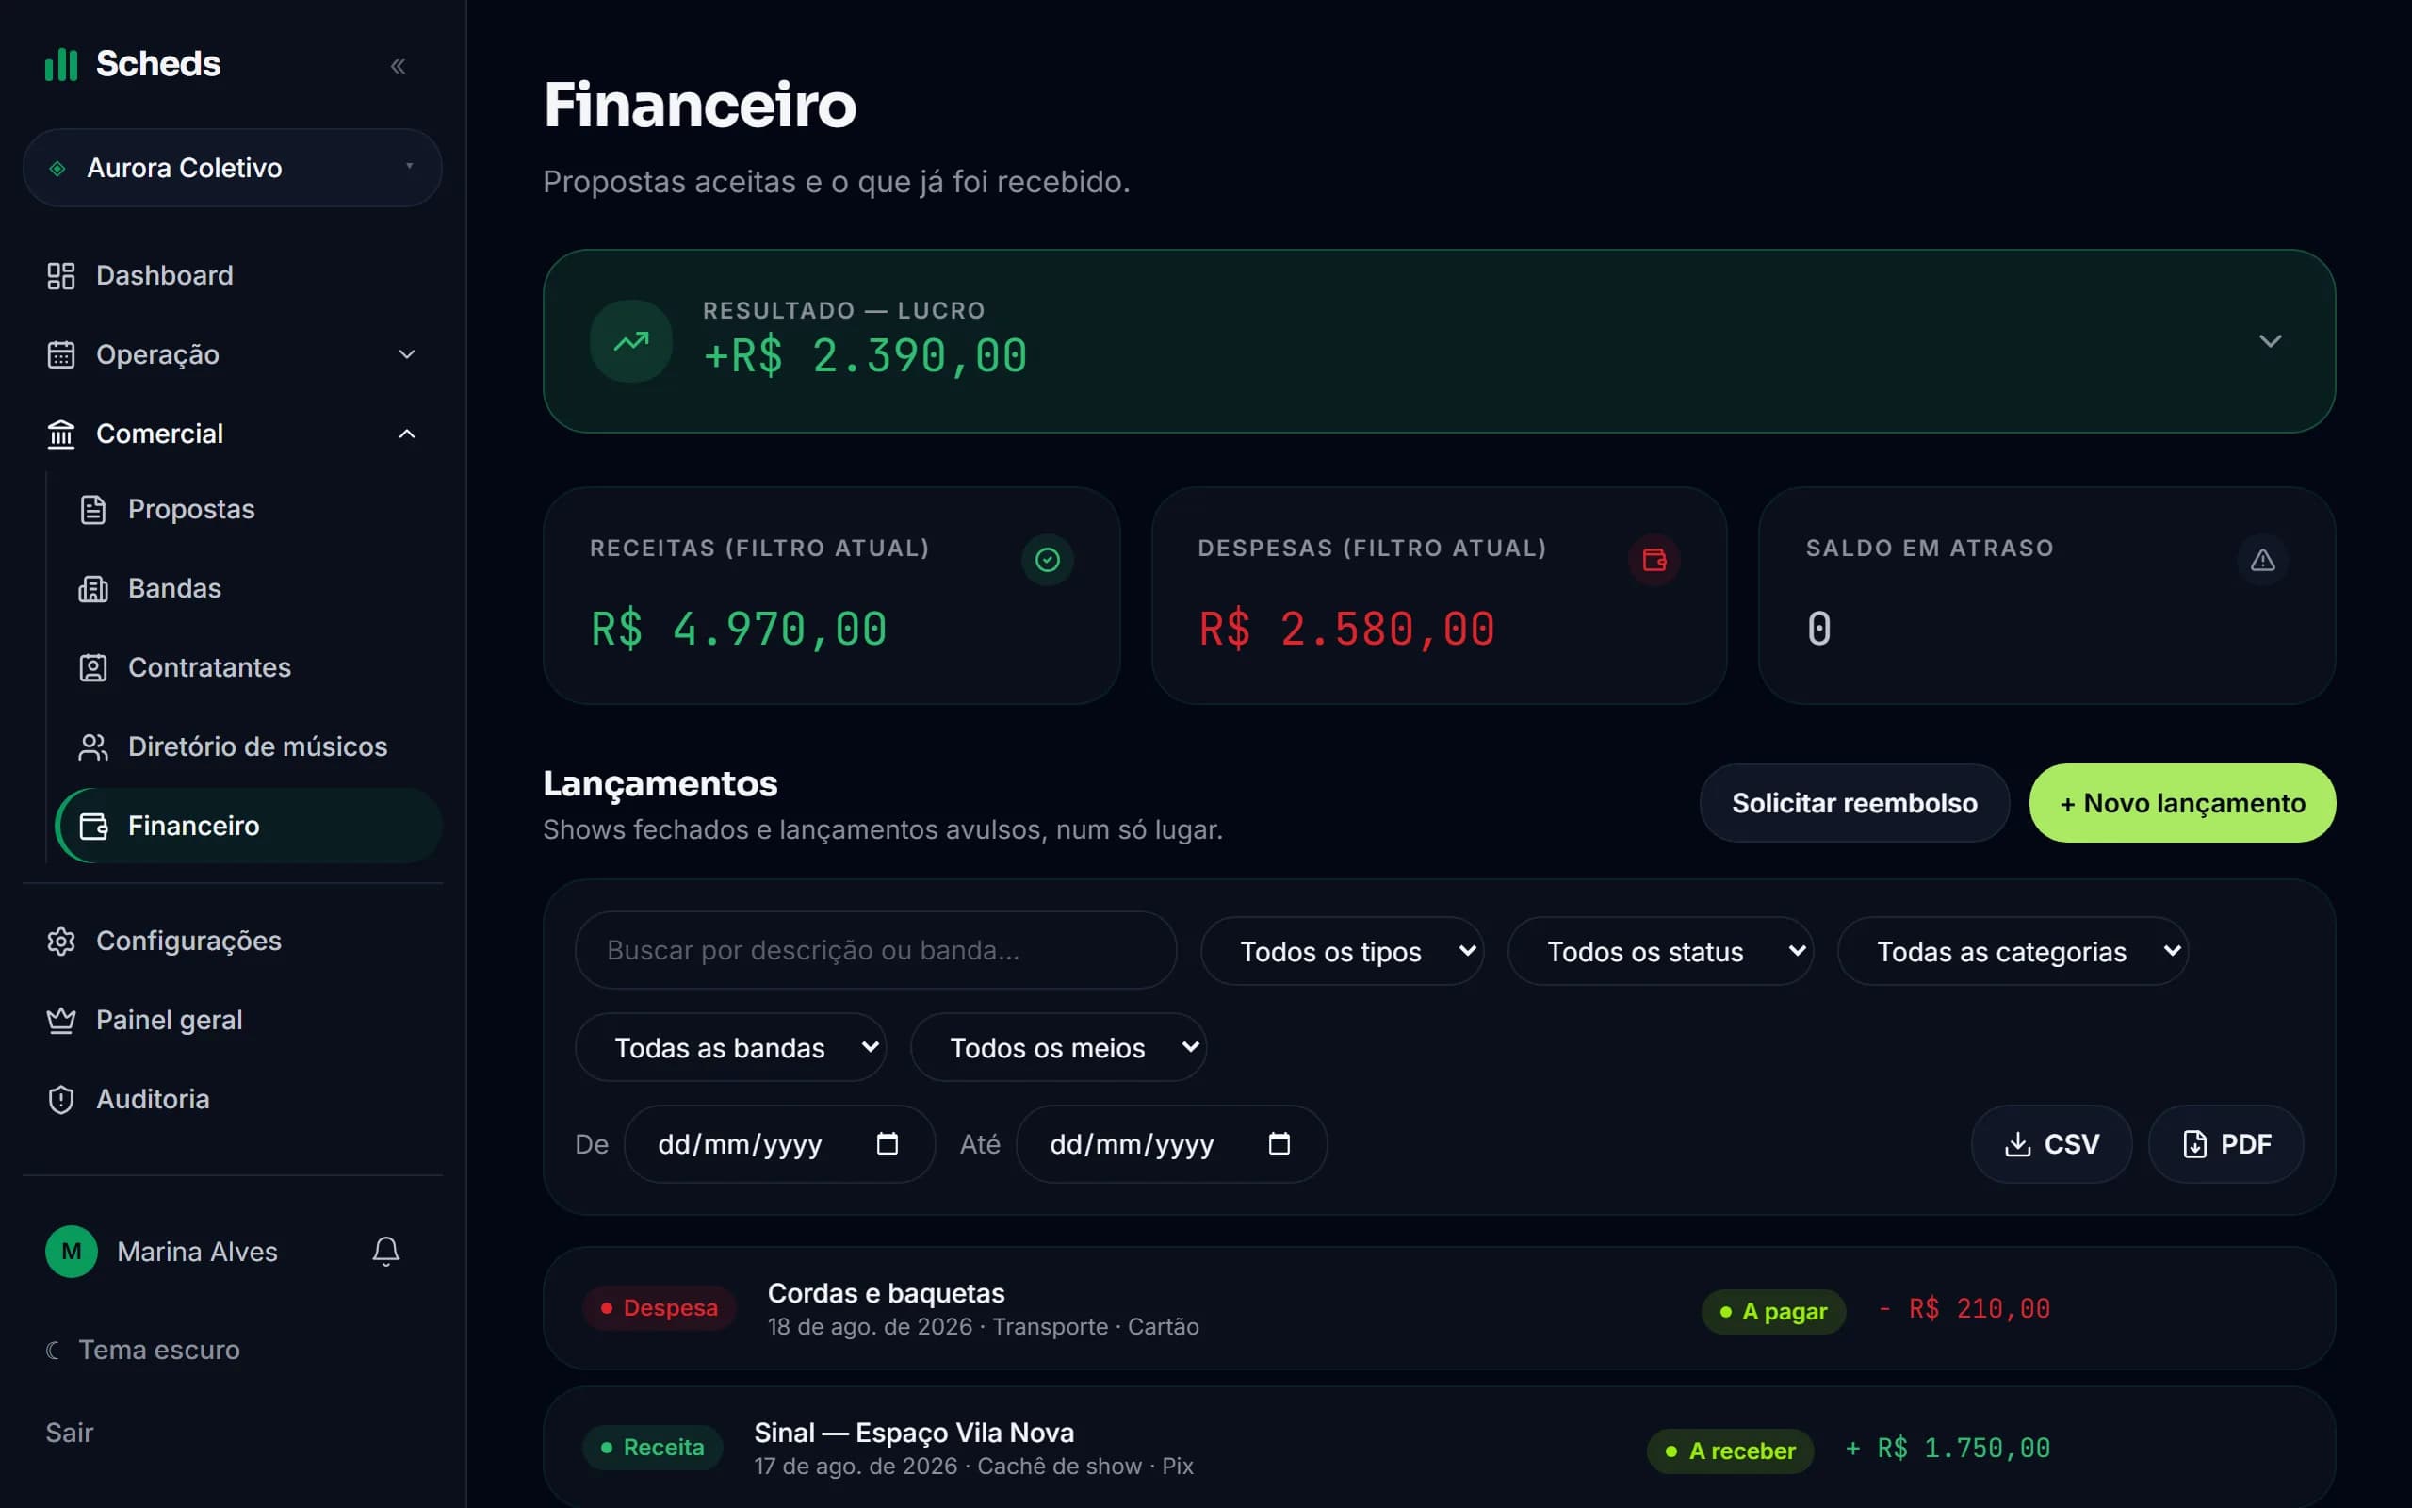The image size is (2412, 1508).
Task: Focus the Buscar por descrição ou banda field
Action: [875, 950]
